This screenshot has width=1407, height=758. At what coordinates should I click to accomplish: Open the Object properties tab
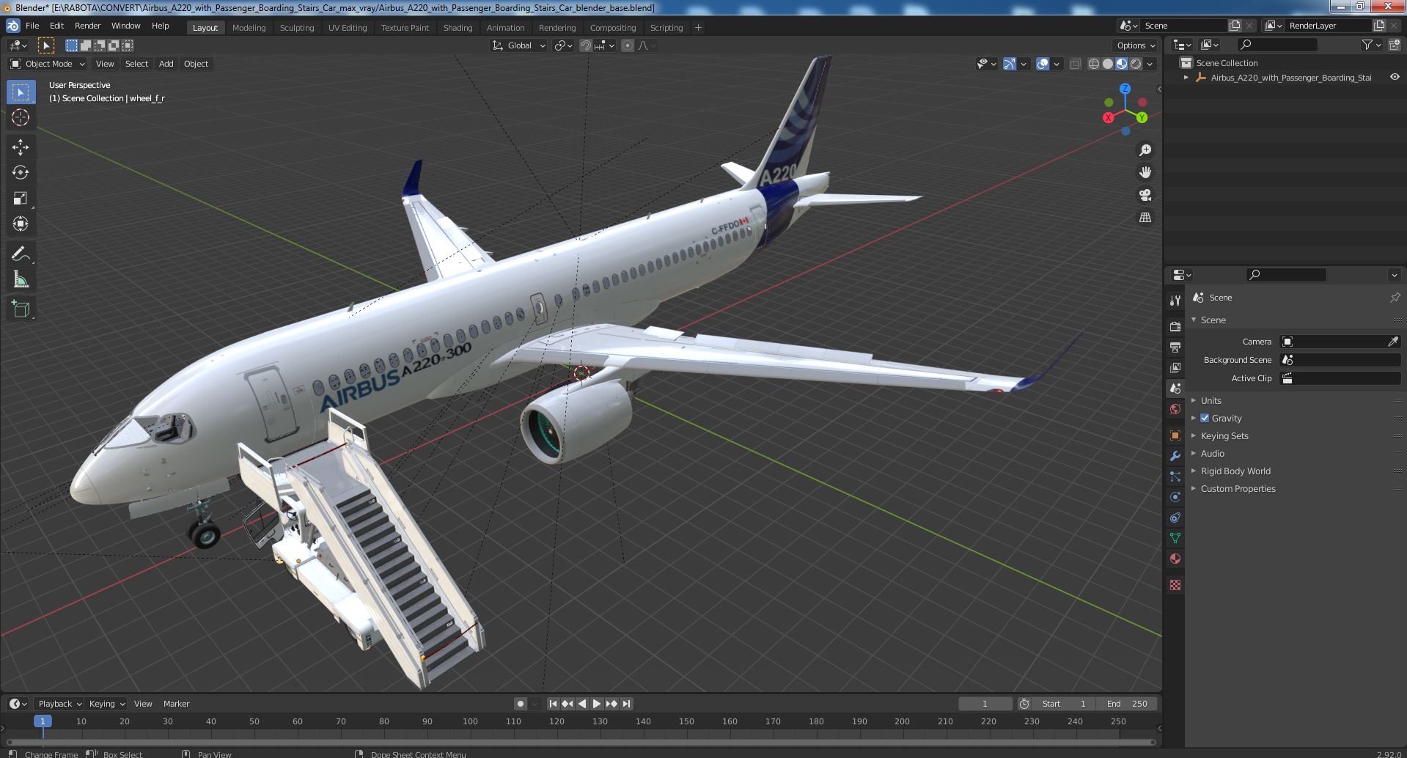coord(1175,435)
